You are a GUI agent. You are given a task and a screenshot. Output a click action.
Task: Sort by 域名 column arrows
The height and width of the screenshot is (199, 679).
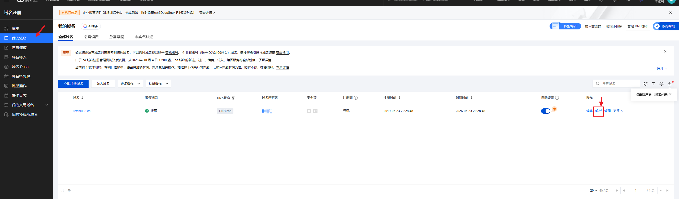pos(82,98)
